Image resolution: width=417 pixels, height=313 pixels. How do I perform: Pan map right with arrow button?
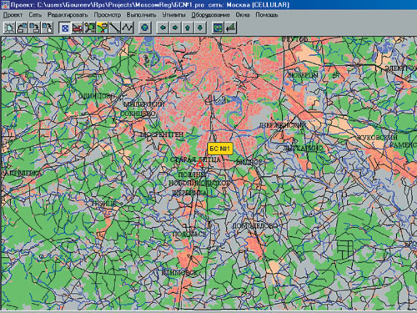(x=175, y=28)
